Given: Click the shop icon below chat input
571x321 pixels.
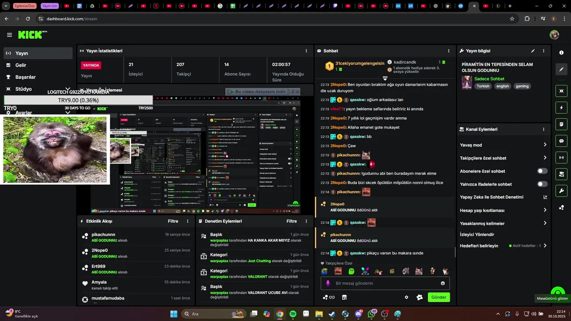Looking at the screenshot, I should coord(344,297).
